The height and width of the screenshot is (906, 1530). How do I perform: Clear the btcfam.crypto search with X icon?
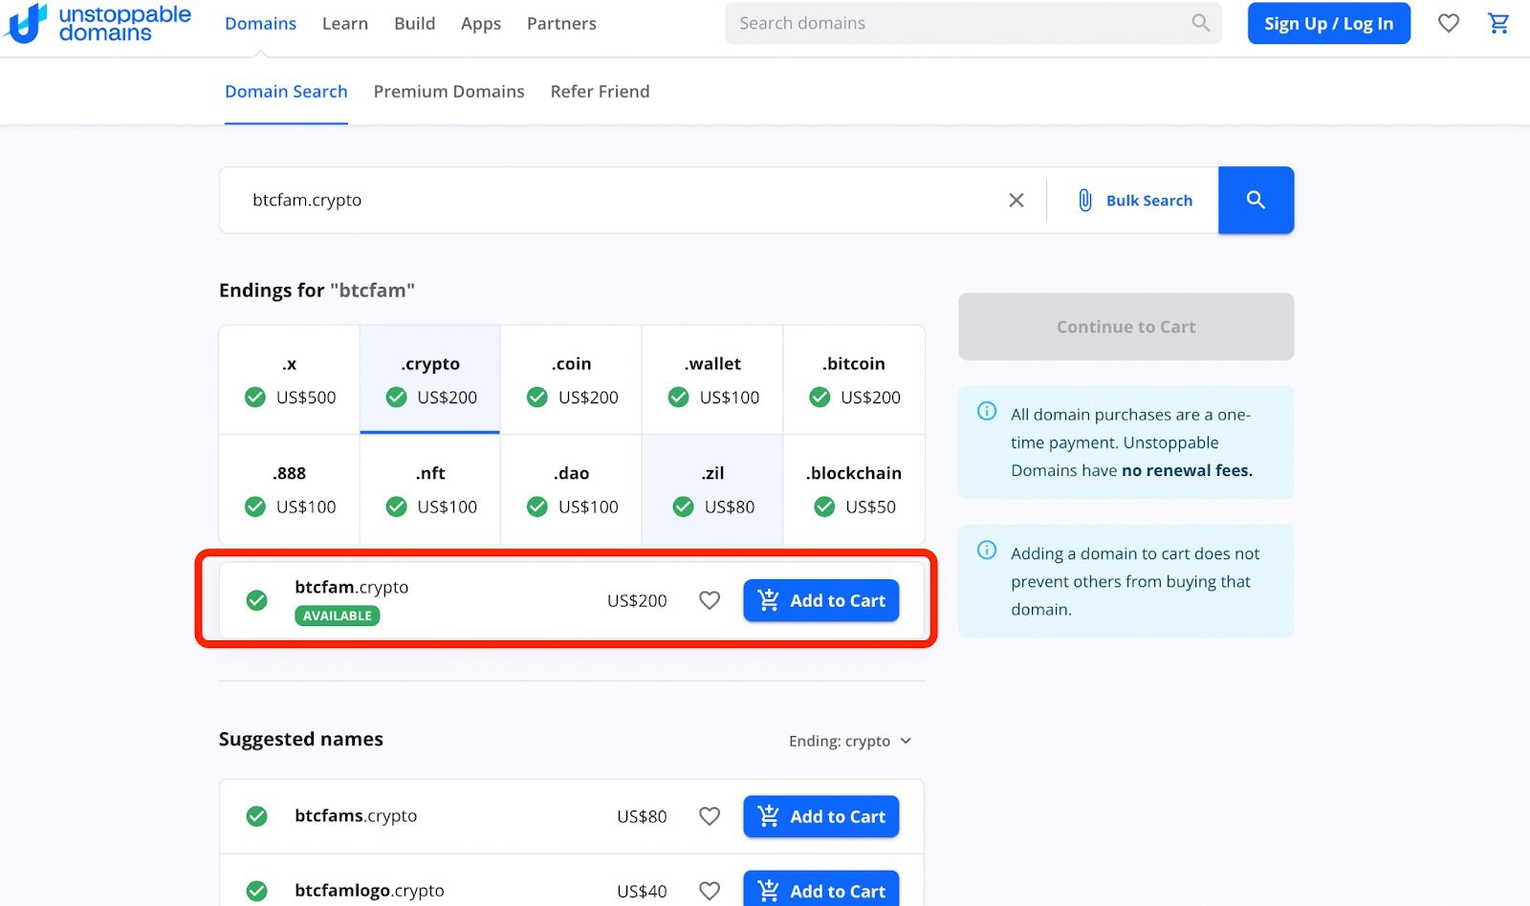point(1016,200)
